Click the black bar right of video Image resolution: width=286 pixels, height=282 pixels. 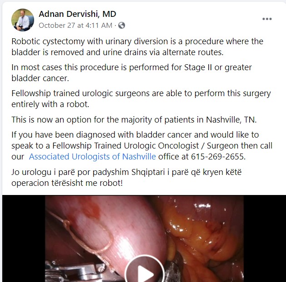coord(265,239)
